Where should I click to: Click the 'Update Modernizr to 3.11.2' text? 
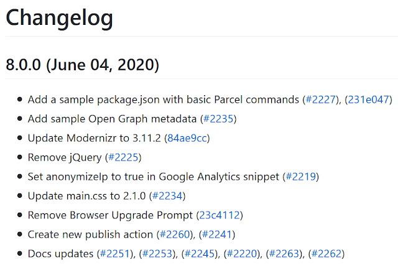[95, 138]
